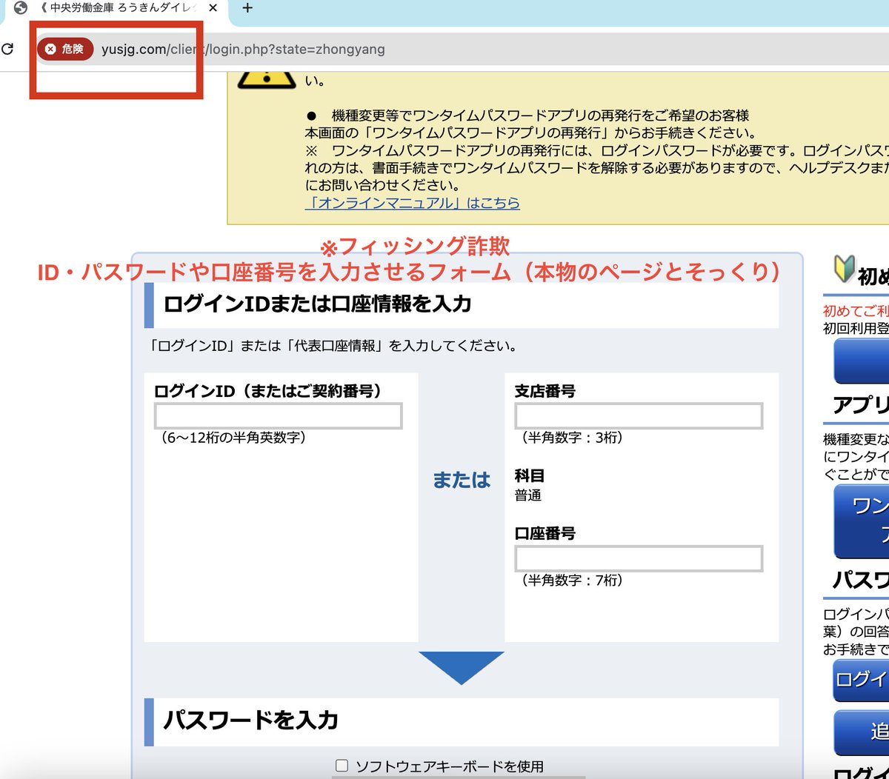The image size is (889, 779).
Task: Enable the ソフトウェアキーボードを使用 checkbox
Action: tap(342, 766)
